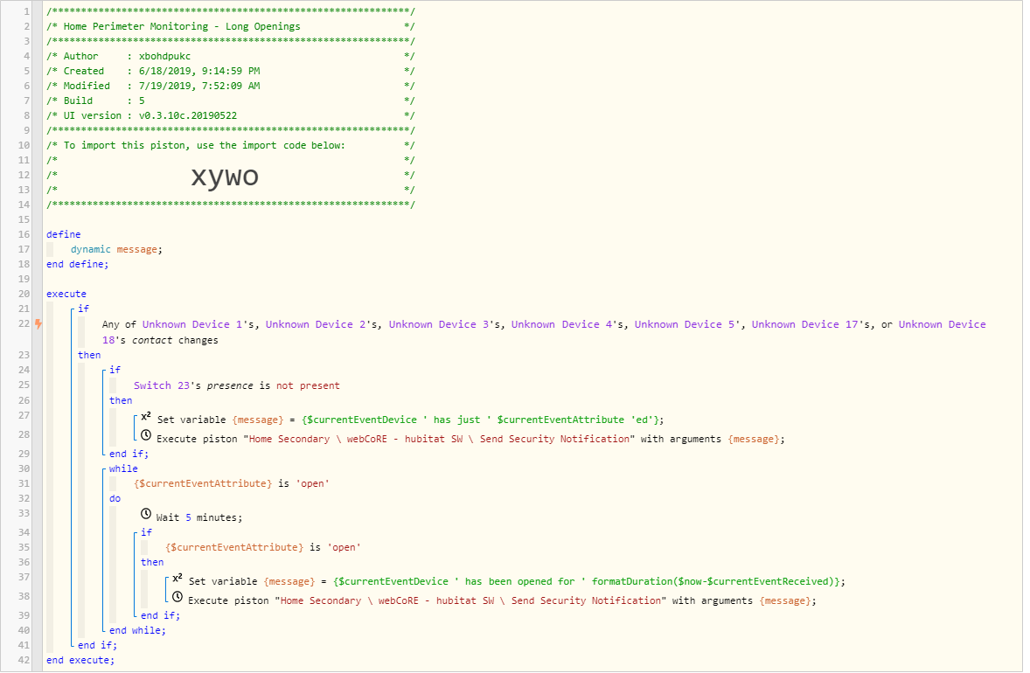The height and width of the screenshot is (673, 1030).
Task: Click the while keyword on line 30
Action: tap(123, 468)
